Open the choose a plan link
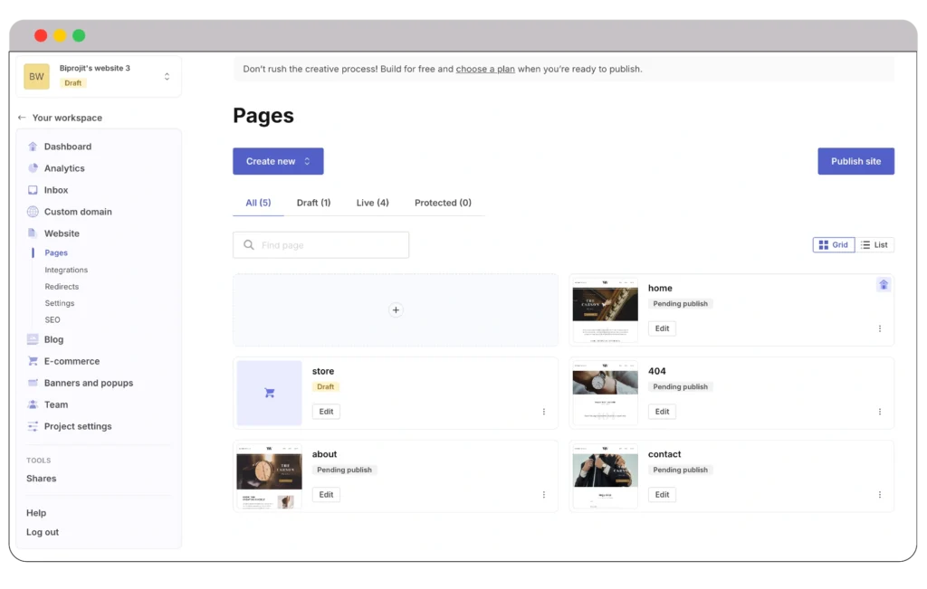Screen dimensions: 927x589 (485, 68)
